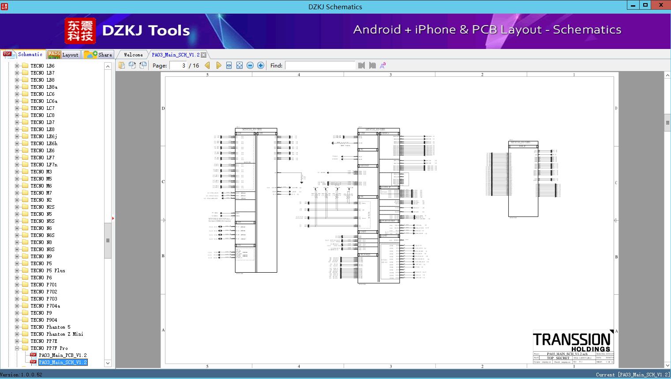Find the previous search match
The width and height of the screenshot is (671, 379).
[362, 65]
